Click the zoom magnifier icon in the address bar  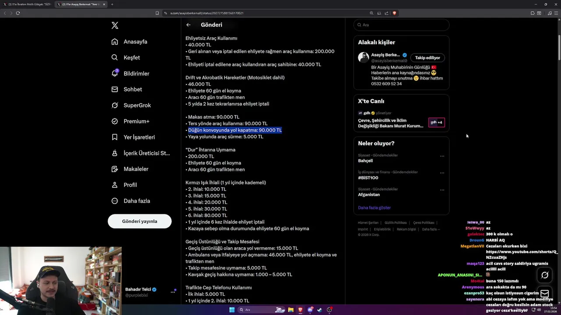tap(372, 13)
